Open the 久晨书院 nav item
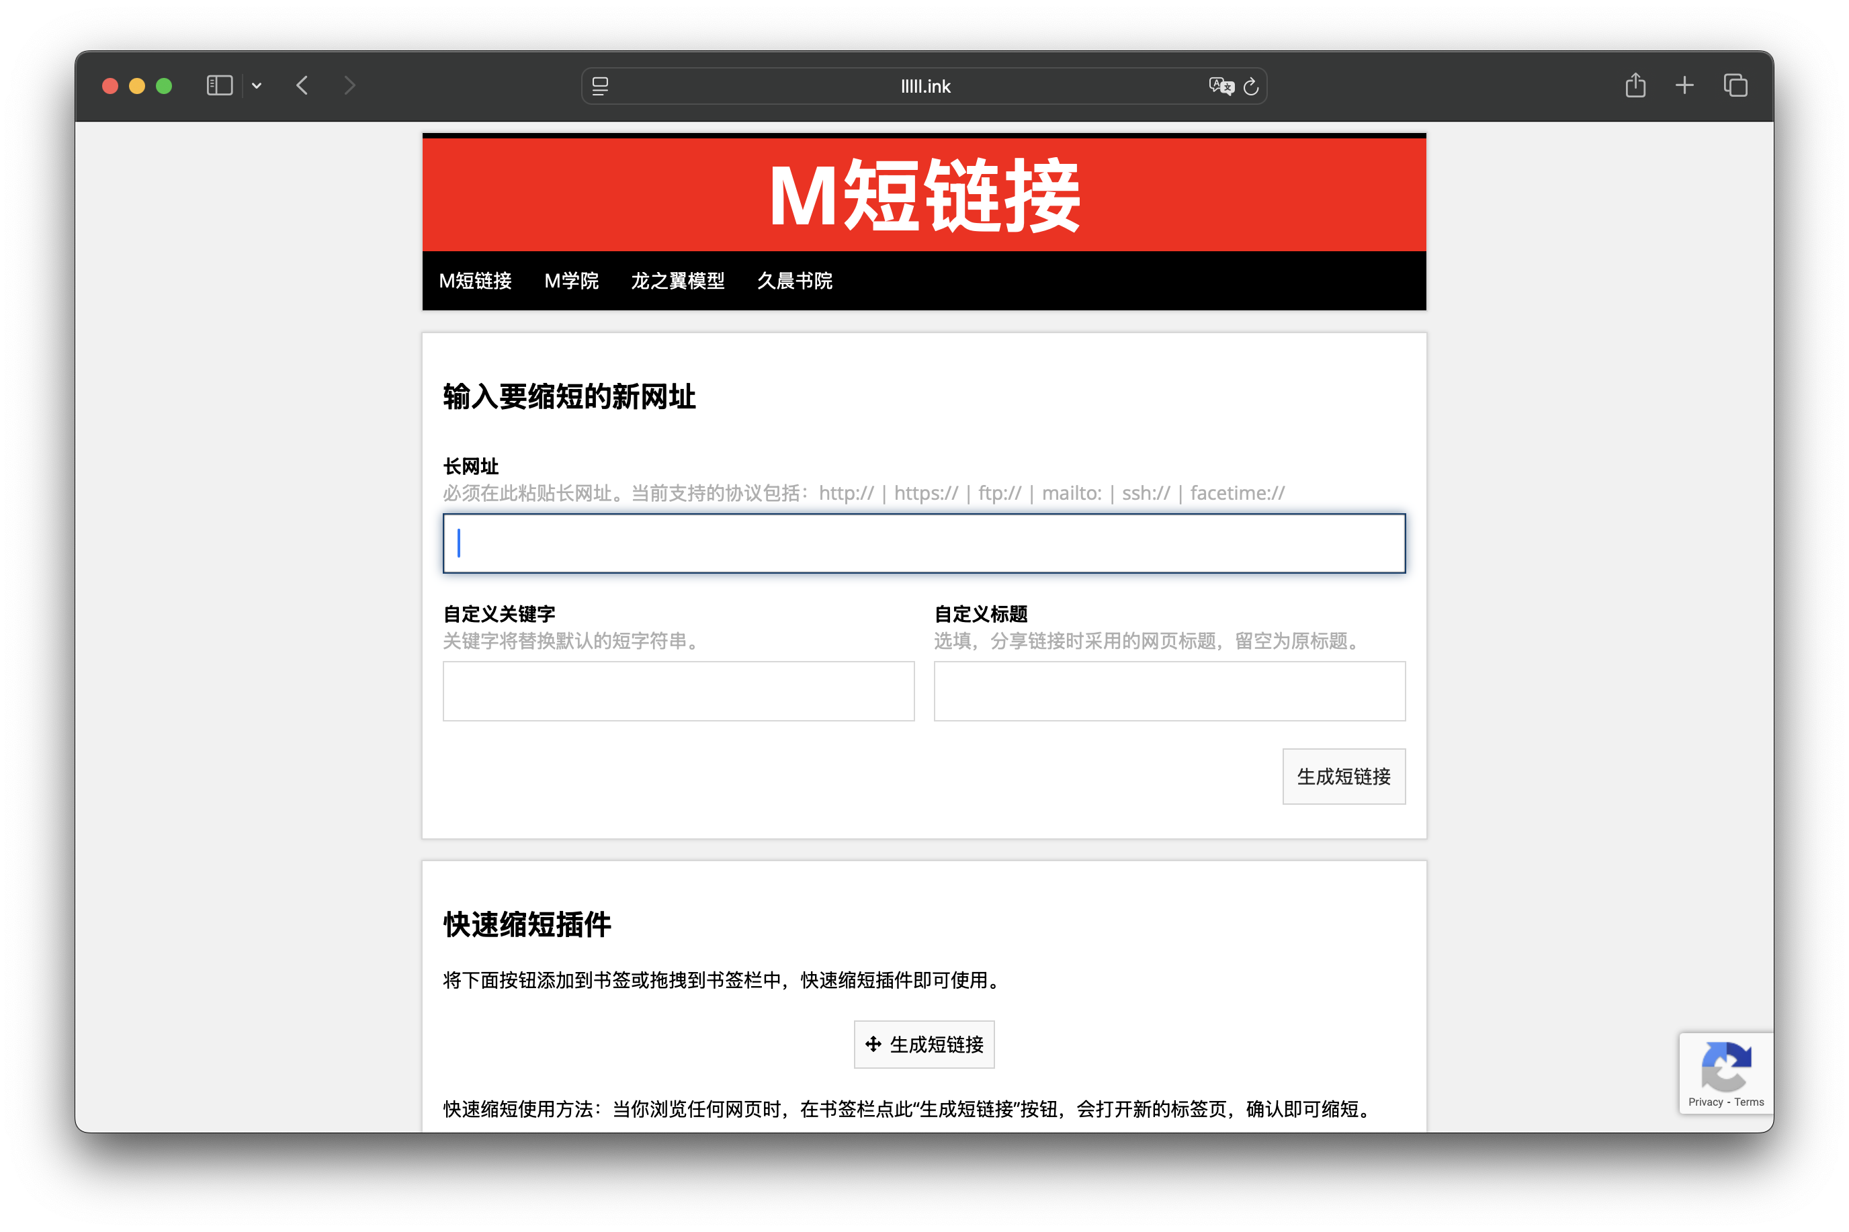 pyautogui.click(x=794, y=281)
